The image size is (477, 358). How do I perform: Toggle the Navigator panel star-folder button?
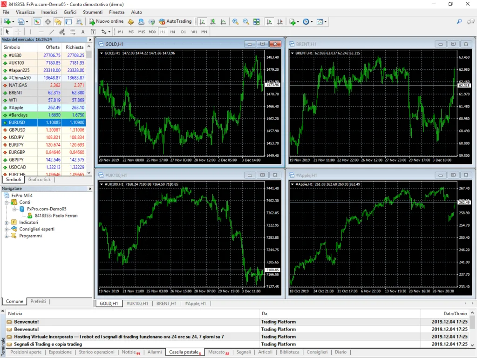58,21
